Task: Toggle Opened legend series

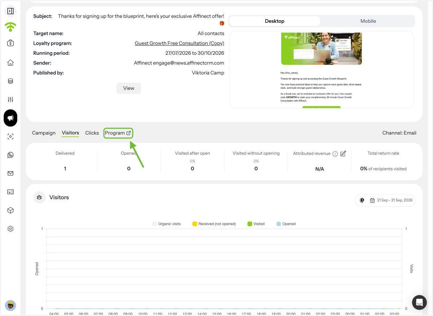Action: coord(286,224)
